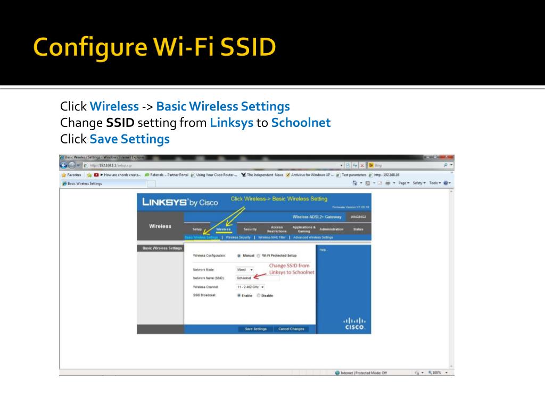Open the 'Test parameters' bookmark
545x408 pixels.
(351, 175)
